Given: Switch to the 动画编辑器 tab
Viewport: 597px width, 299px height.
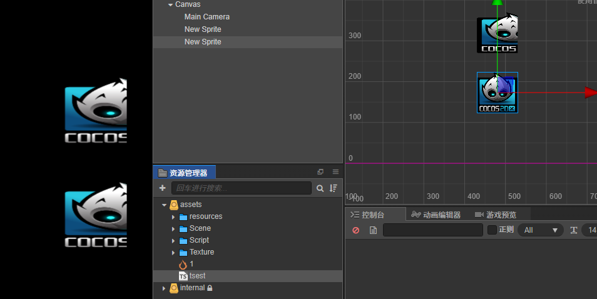Looking at the screenshot, I should point(436,215).
